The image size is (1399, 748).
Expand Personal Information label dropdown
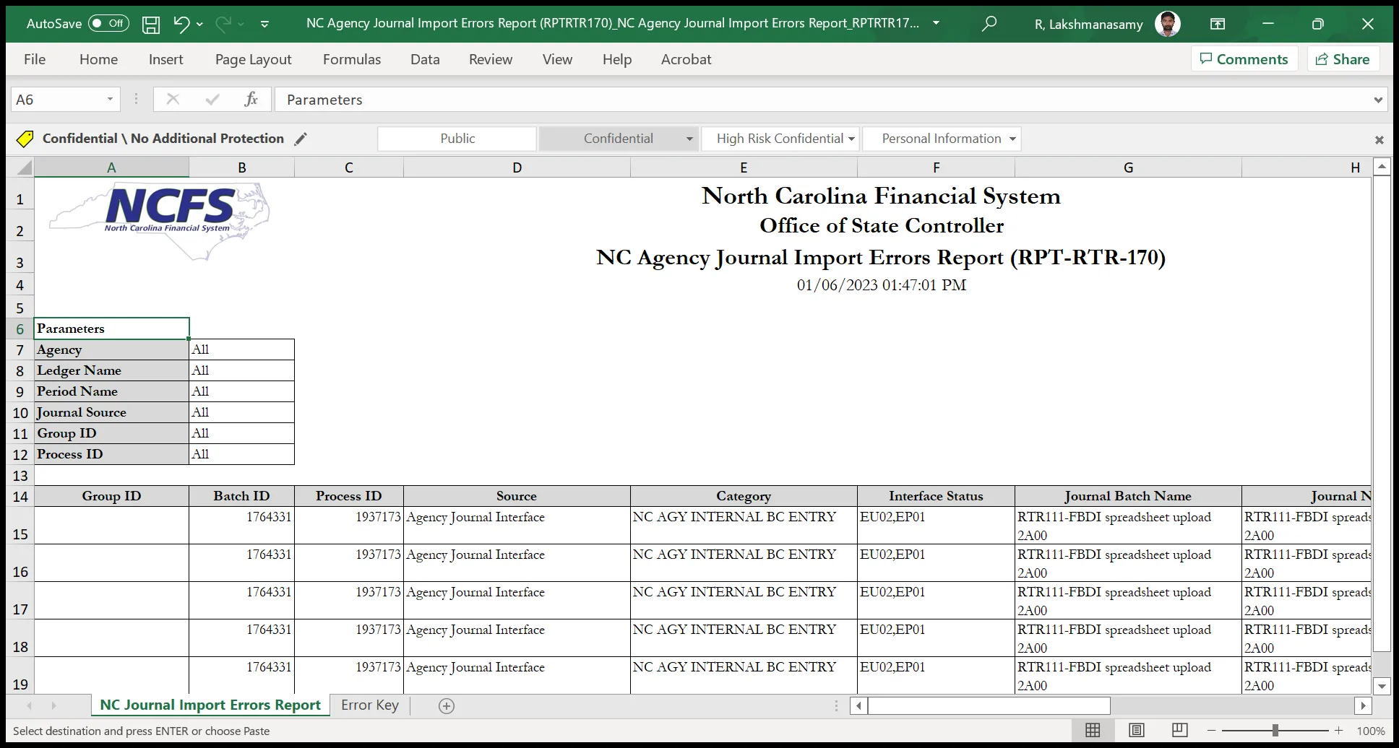[x=1012, y=139]
